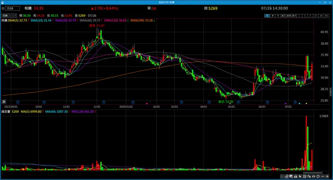Select the 60-minute period button
Image resolution: width=333 pixels, height=180 pixels.
click(326, 16)
